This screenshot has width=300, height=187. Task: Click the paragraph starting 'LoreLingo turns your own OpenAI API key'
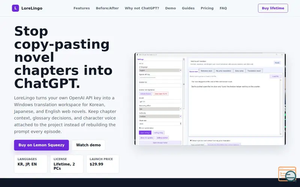coord(65,115)
